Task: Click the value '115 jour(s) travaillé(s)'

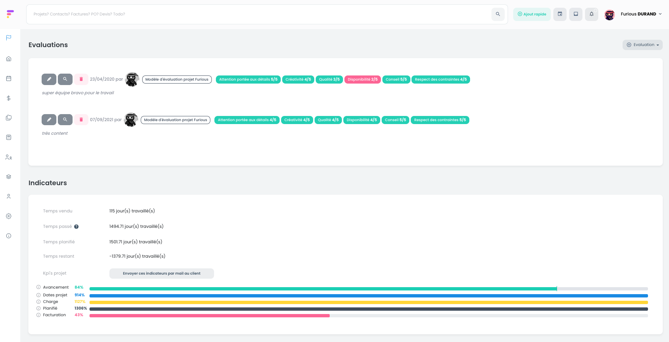Action: 132,211
